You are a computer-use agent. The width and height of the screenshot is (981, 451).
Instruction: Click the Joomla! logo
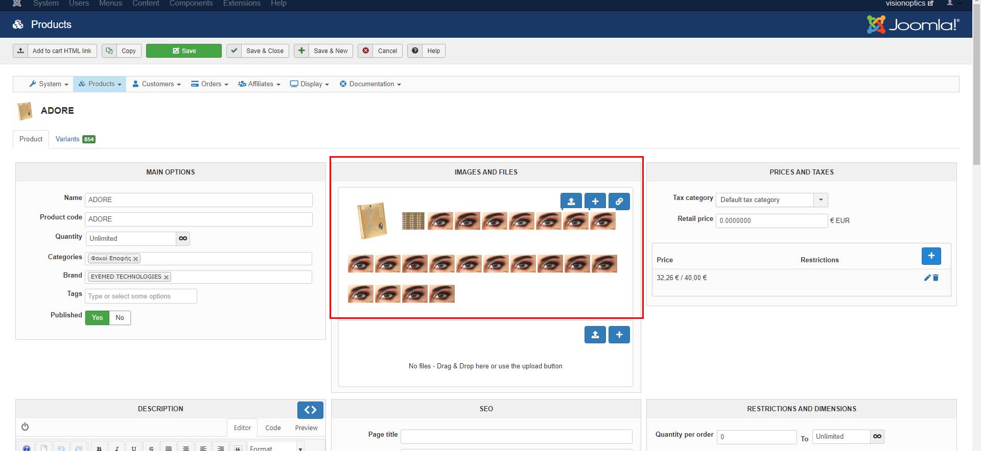coord(913,24)
